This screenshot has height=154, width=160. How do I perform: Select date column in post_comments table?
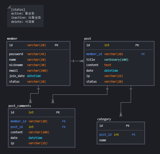click(x=14, y=138)
